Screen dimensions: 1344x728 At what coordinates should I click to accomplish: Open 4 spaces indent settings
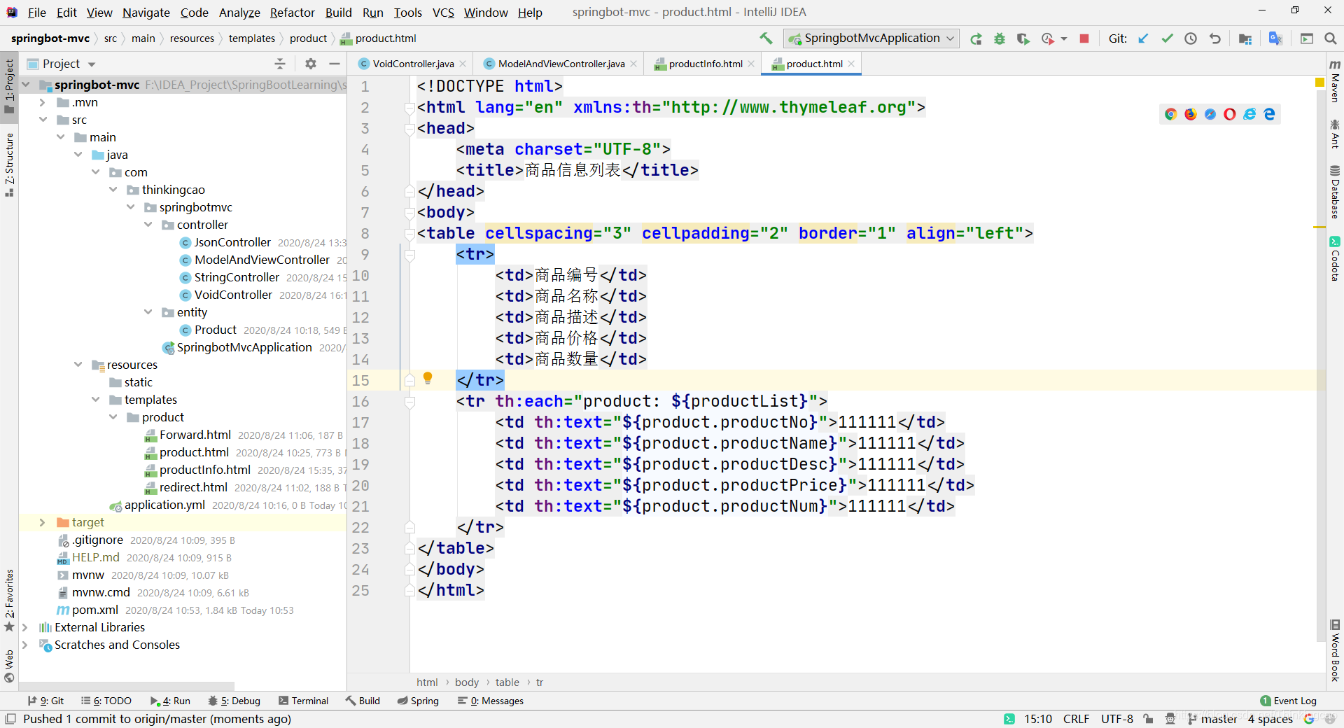pos(1270,719)
